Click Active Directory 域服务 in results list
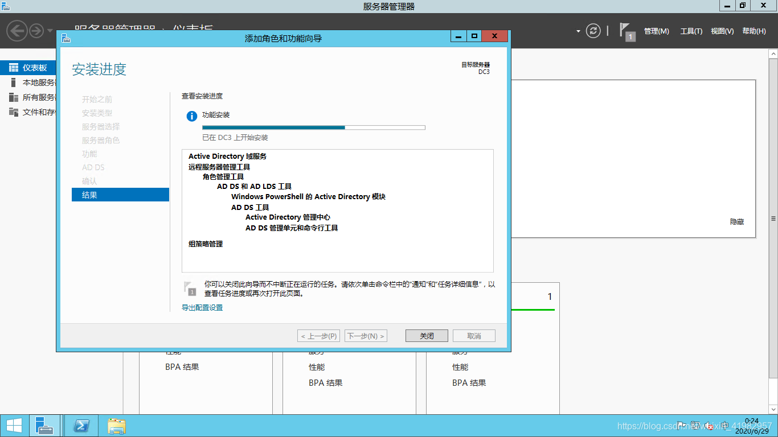 pos(228,156)
